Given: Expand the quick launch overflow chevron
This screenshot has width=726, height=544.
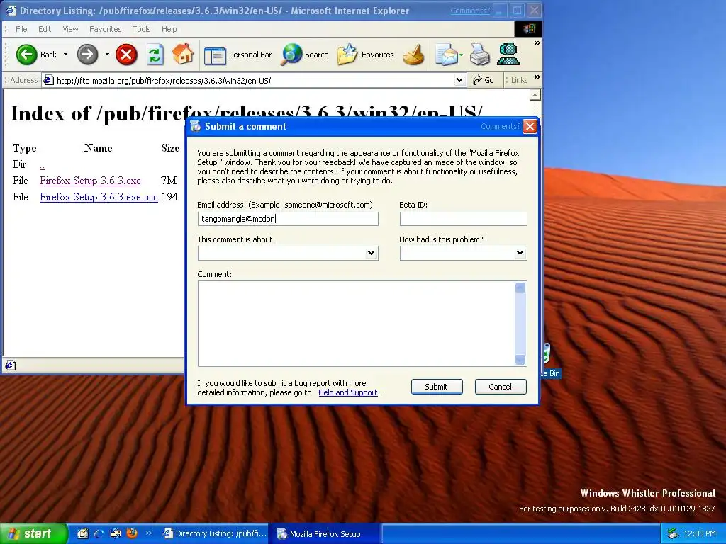Looking at the screenshot, I should pos(149,533).
